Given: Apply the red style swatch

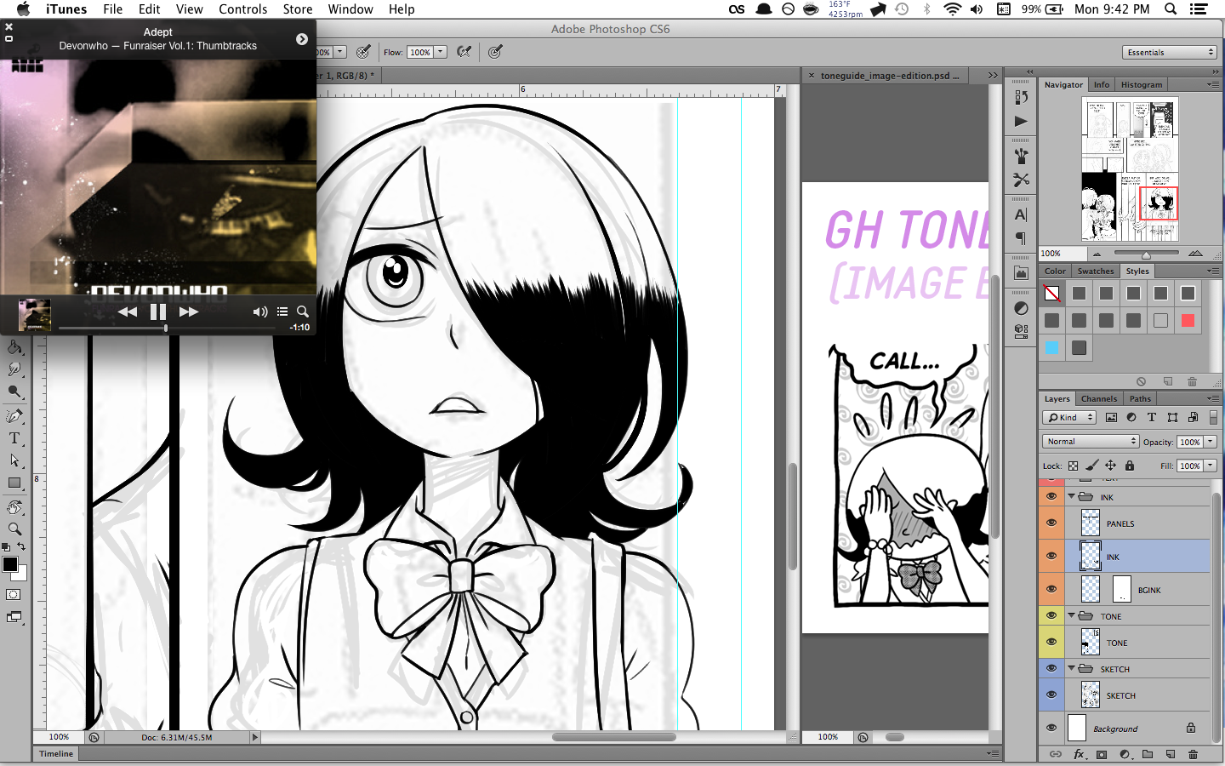Looking at the screenshot, I should pos(1188,320).
